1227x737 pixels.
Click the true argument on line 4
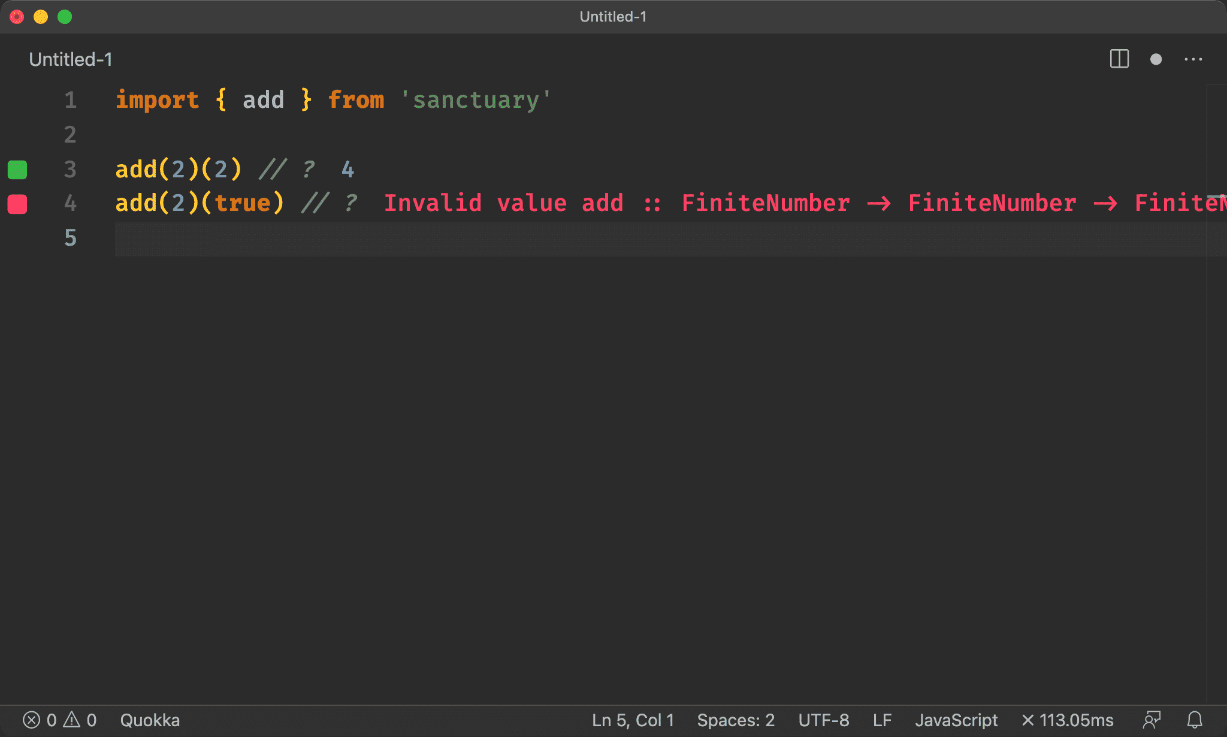point(243,203)
